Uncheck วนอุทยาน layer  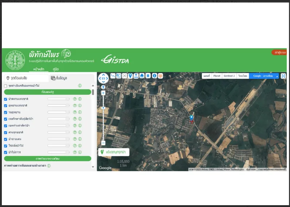5,113
